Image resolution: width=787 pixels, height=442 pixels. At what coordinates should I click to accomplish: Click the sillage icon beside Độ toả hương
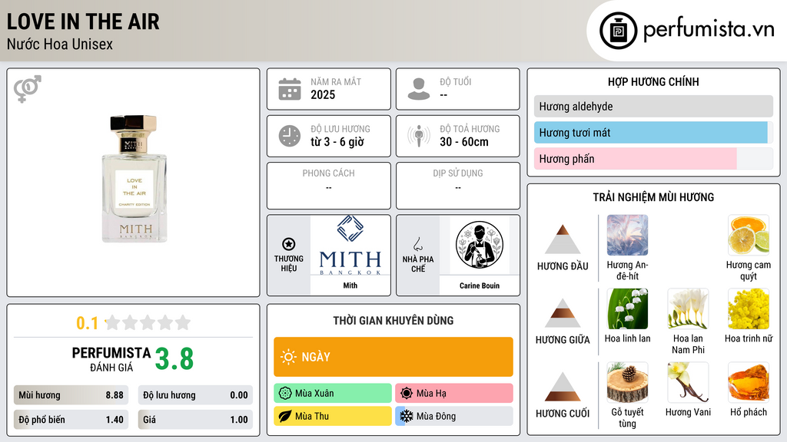click(x=419, y=136)
